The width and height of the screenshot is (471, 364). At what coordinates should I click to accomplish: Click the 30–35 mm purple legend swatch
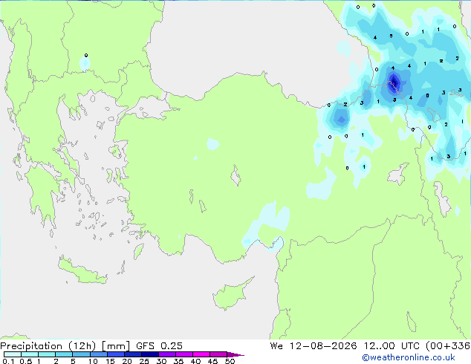pyautogui.click(x=167, y=354)
